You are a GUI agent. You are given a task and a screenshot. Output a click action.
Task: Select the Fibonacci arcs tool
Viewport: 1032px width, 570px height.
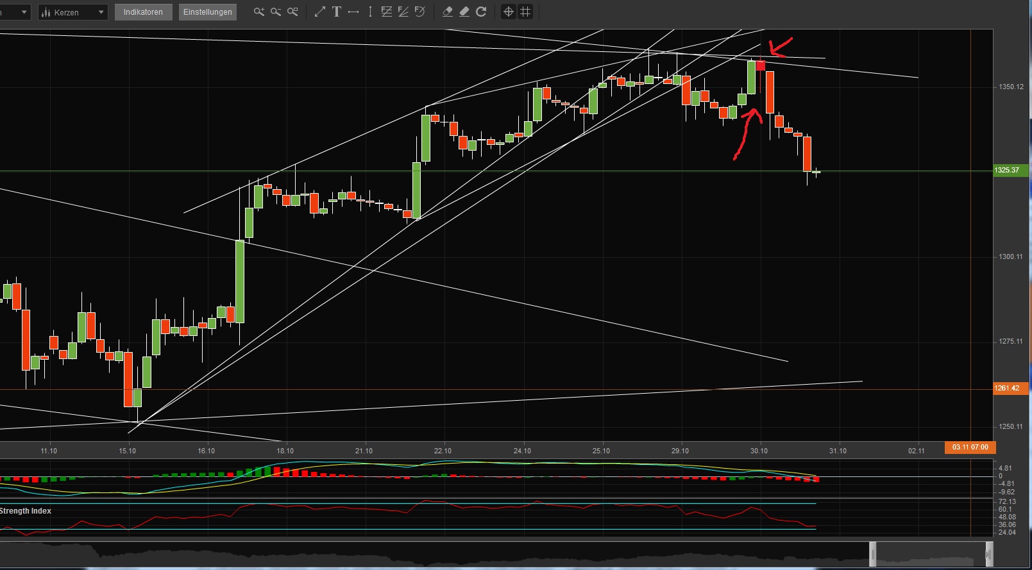[x=420, y=12]
